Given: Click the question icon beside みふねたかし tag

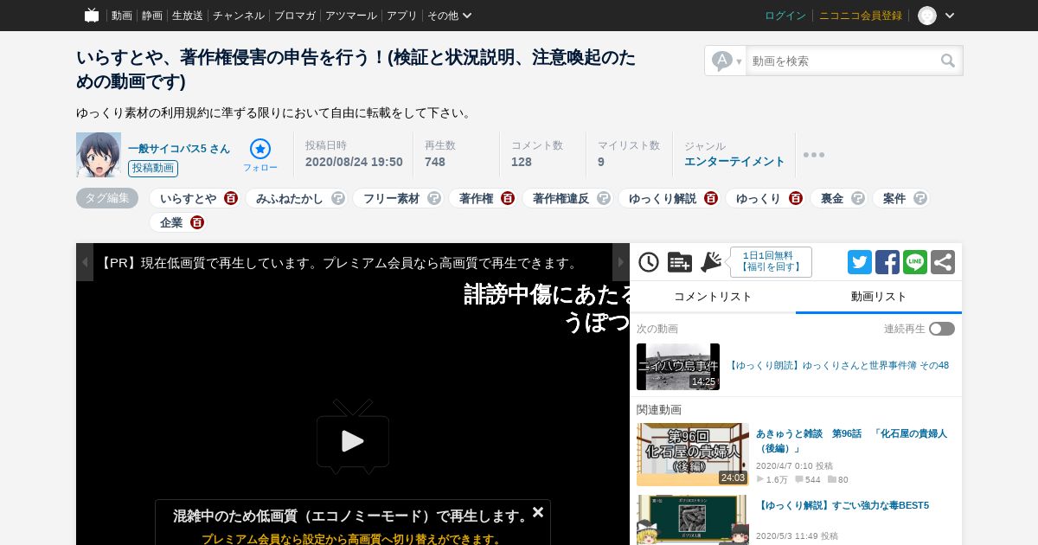Looking at the screenshot, I should pos(338,199).
